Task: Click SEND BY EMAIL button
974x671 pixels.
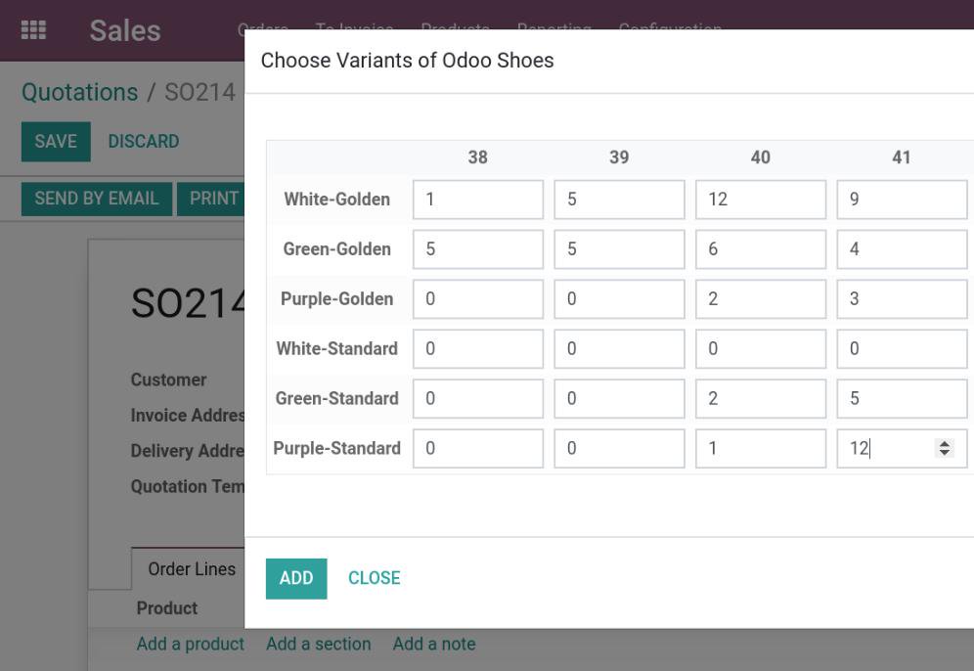Action: point(96,199)
